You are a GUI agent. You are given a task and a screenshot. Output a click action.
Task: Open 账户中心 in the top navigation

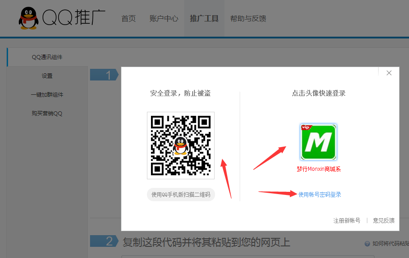[164, 18]
